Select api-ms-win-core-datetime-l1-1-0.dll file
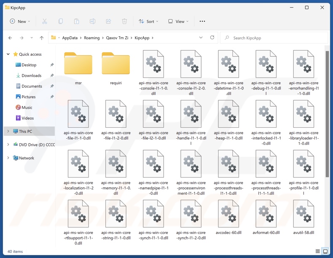The image size is (333, 258). pos(228,73)
